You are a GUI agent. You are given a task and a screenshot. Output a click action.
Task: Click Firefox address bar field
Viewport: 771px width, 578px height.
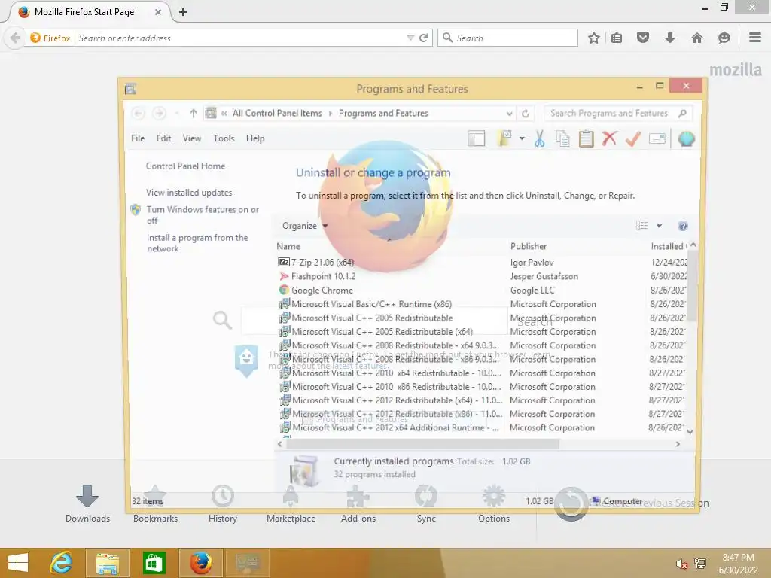241,38
